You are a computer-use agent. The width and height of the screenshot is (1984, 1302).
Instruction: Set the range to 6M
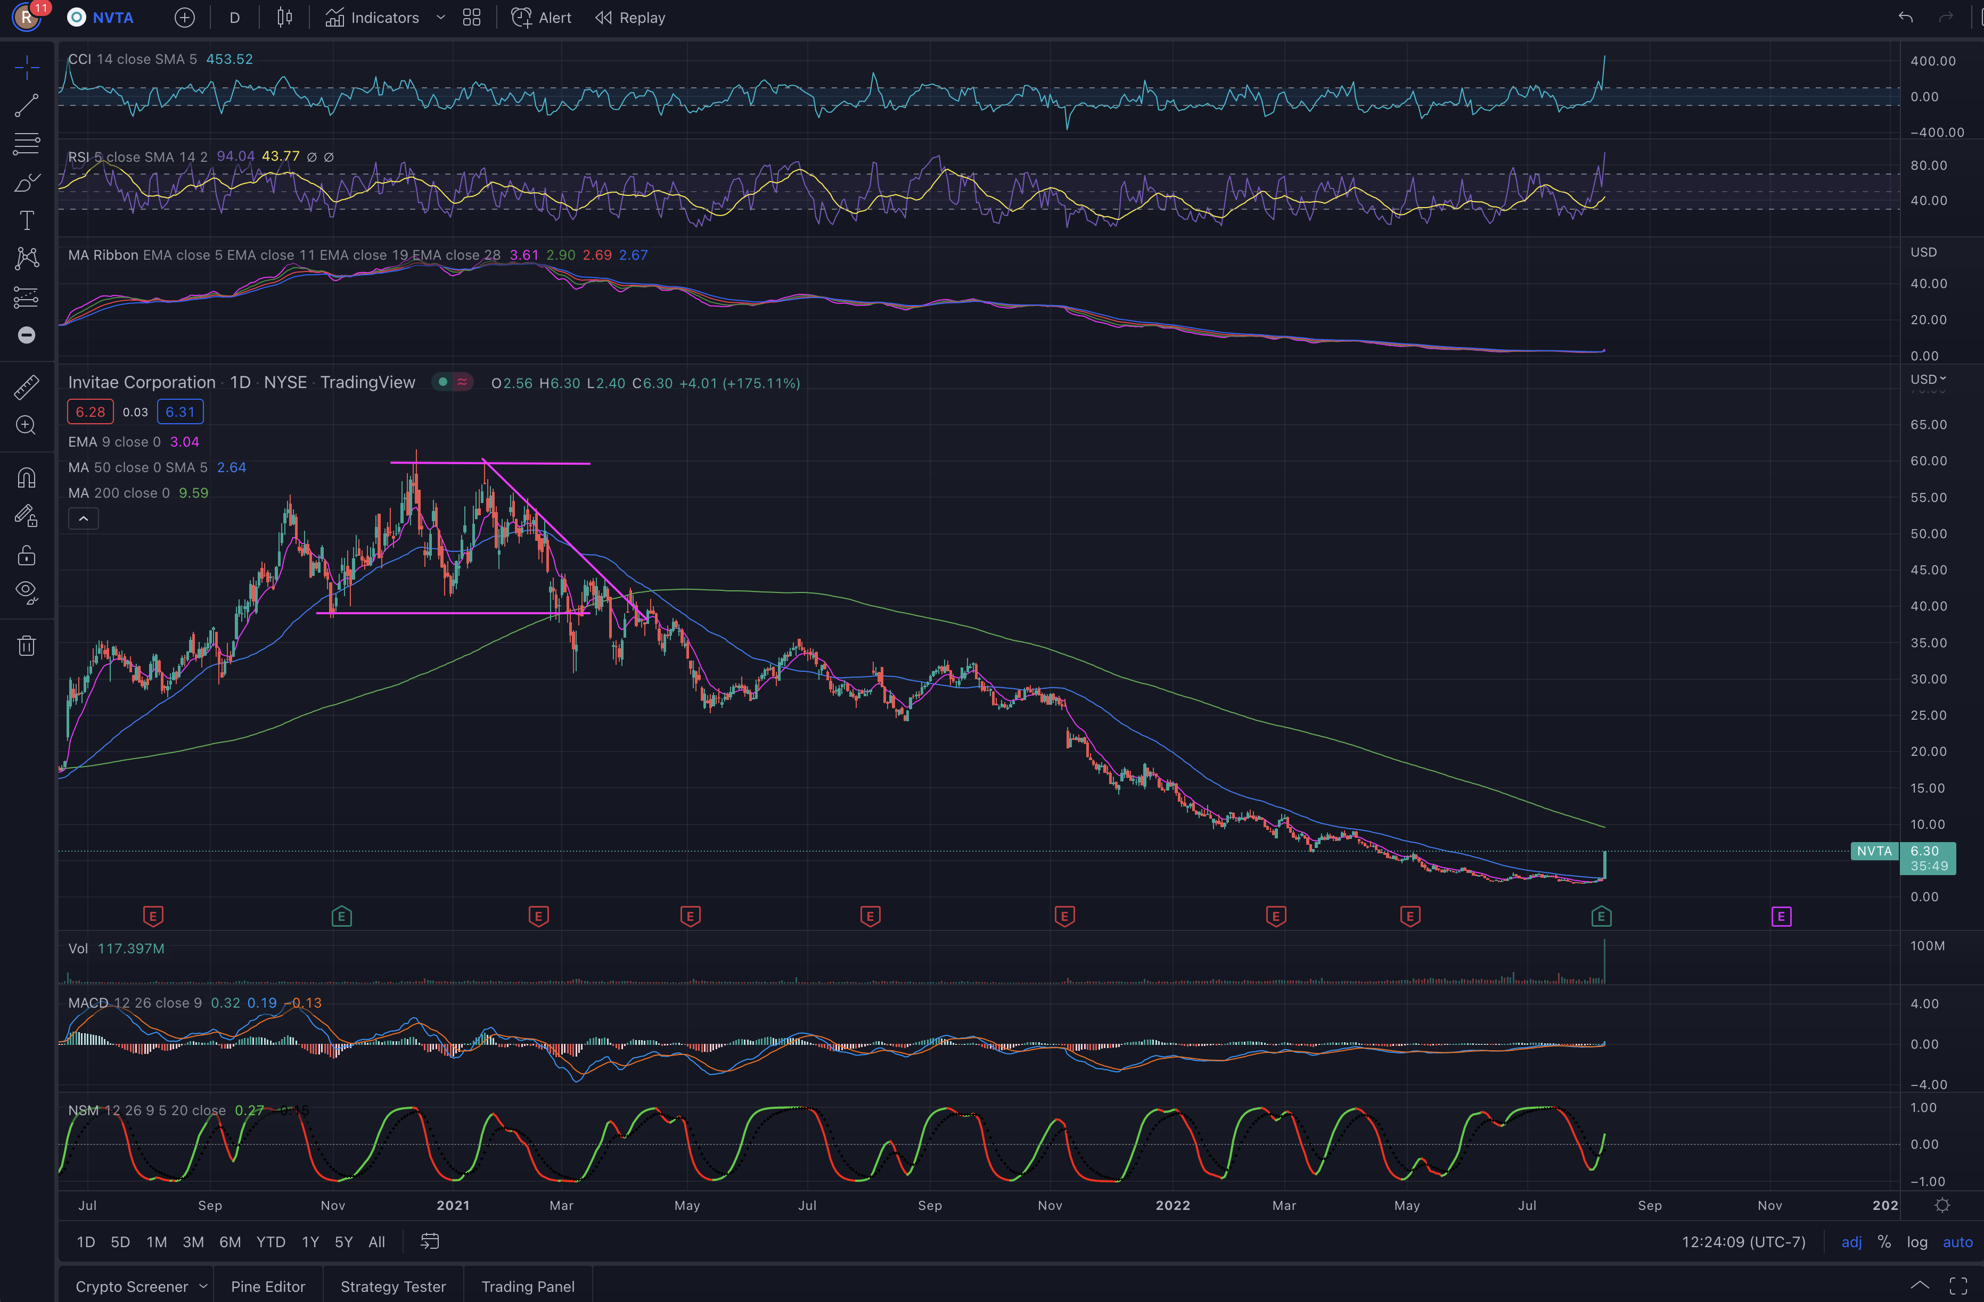coord(230,1241)
